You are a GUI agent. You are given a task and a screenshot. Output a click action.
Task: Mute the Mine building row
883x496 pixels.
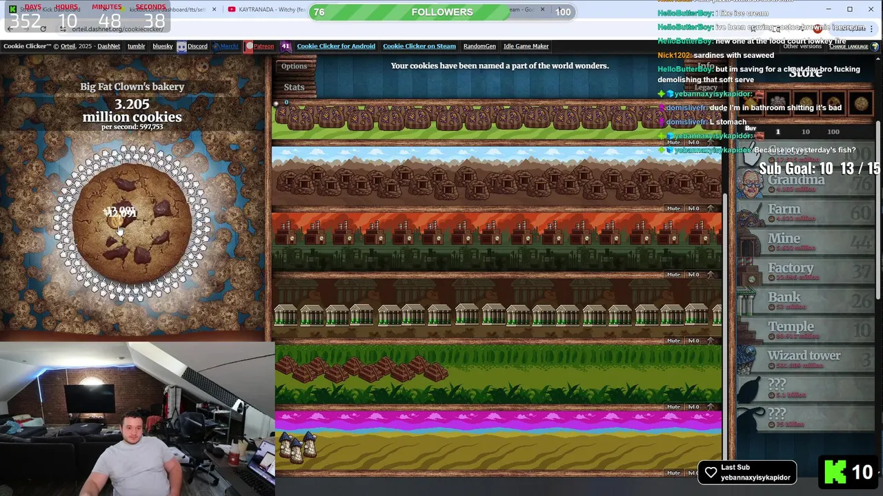673,208
